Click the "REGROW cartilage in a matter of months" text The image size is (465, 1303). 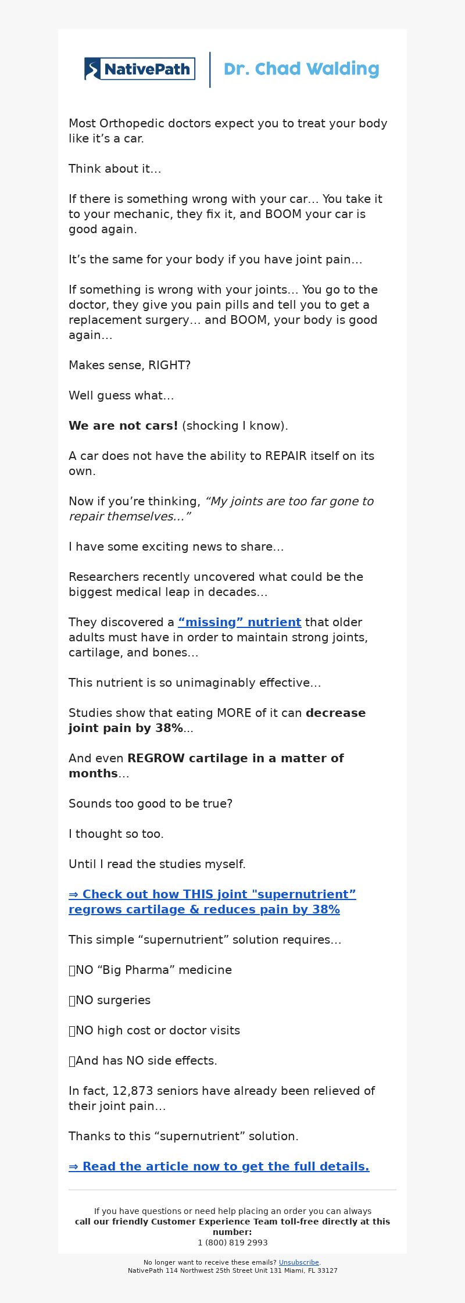(206, 766)
